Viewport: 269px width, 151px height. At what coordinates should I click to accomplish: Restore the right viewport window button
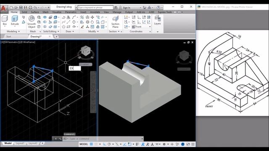(x=188, y=42)
